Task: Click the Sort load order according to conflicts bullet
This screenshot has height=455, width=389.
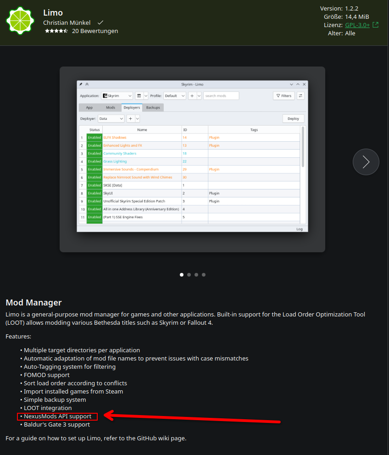Action: (x=74, y=383)
